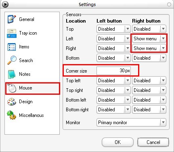174x152 pixels.
Task: Click the play icon in title bar
Action: [5, 4]
